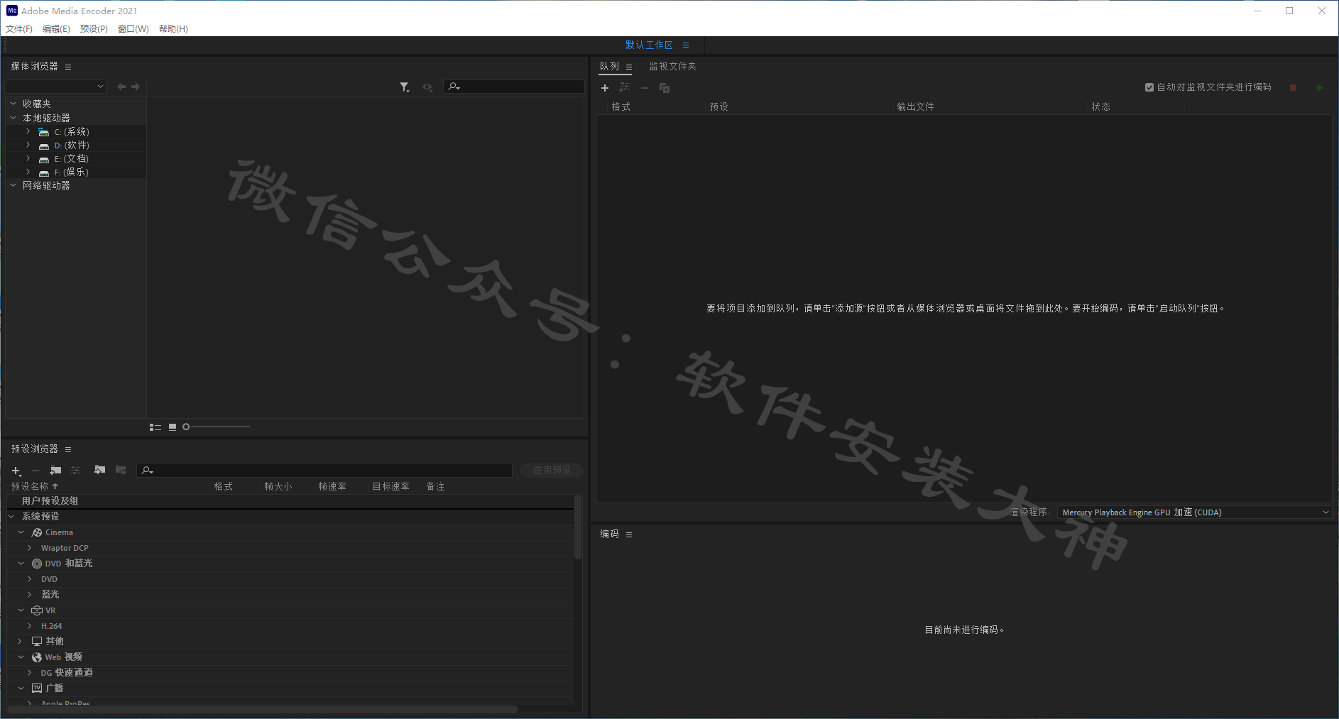This screenshot has width=1339, height=719.
Task: Expand the Wraptor DCP presets
Action: coord(30,548)
